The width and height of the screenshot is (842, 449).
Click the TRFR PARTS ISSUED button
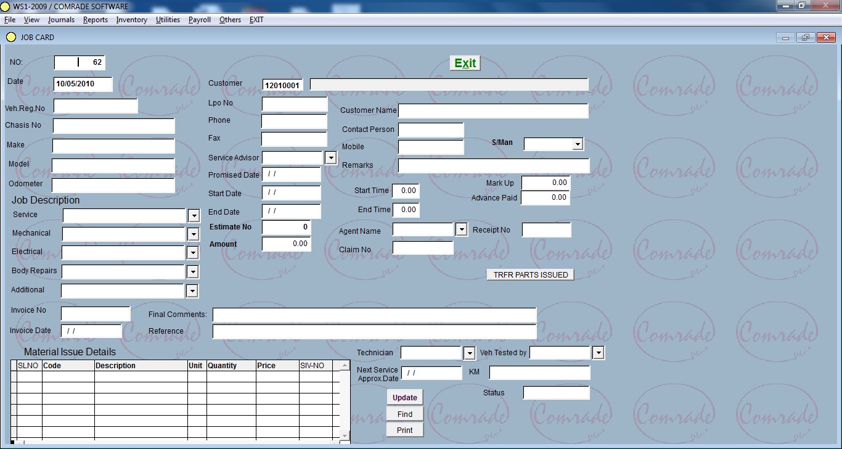(x=531, y=274)
